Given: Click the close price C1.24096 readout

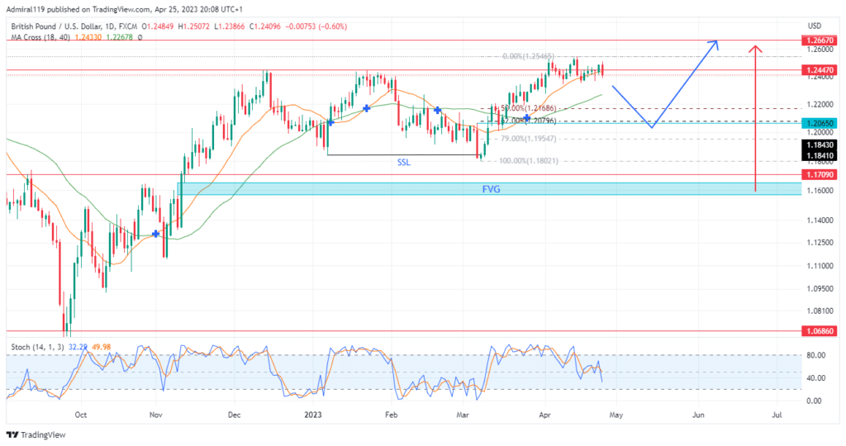Looking at the screenshot, I should click(x=265, y=26).
